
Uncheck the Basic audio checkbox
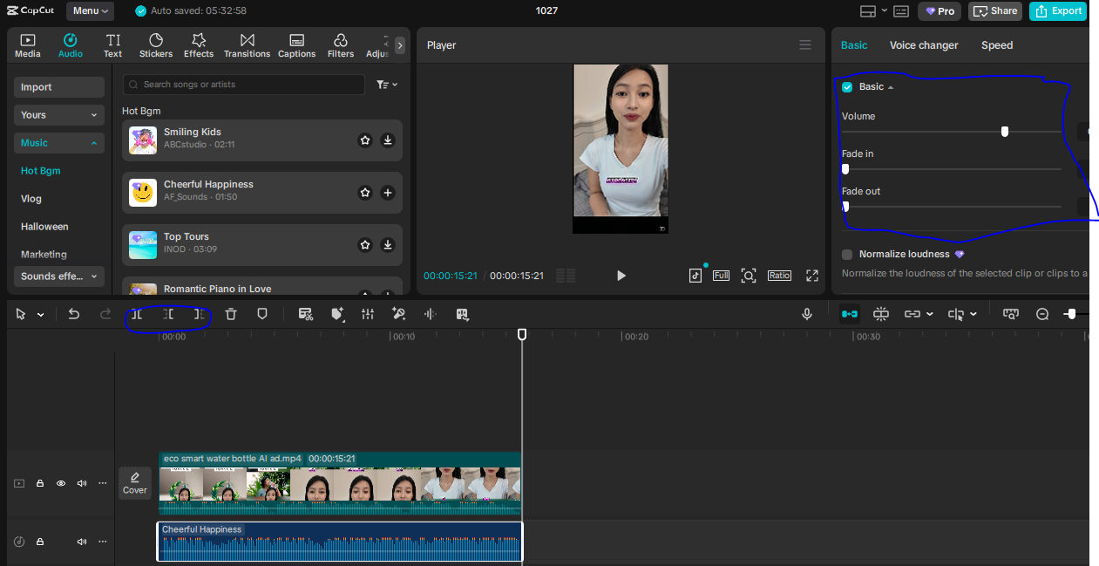click(x=847, y=87)
